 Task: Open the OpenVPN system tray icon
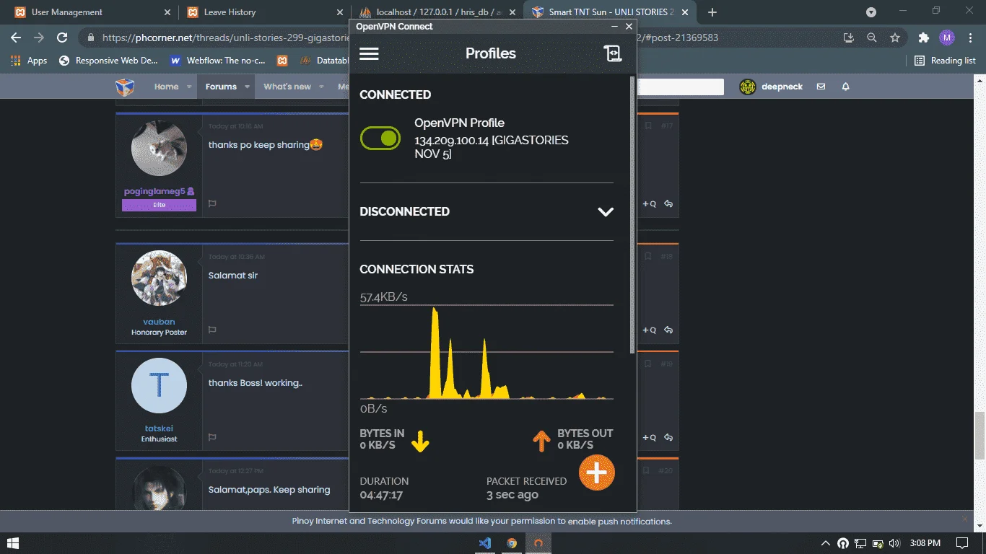coord(842,543)
